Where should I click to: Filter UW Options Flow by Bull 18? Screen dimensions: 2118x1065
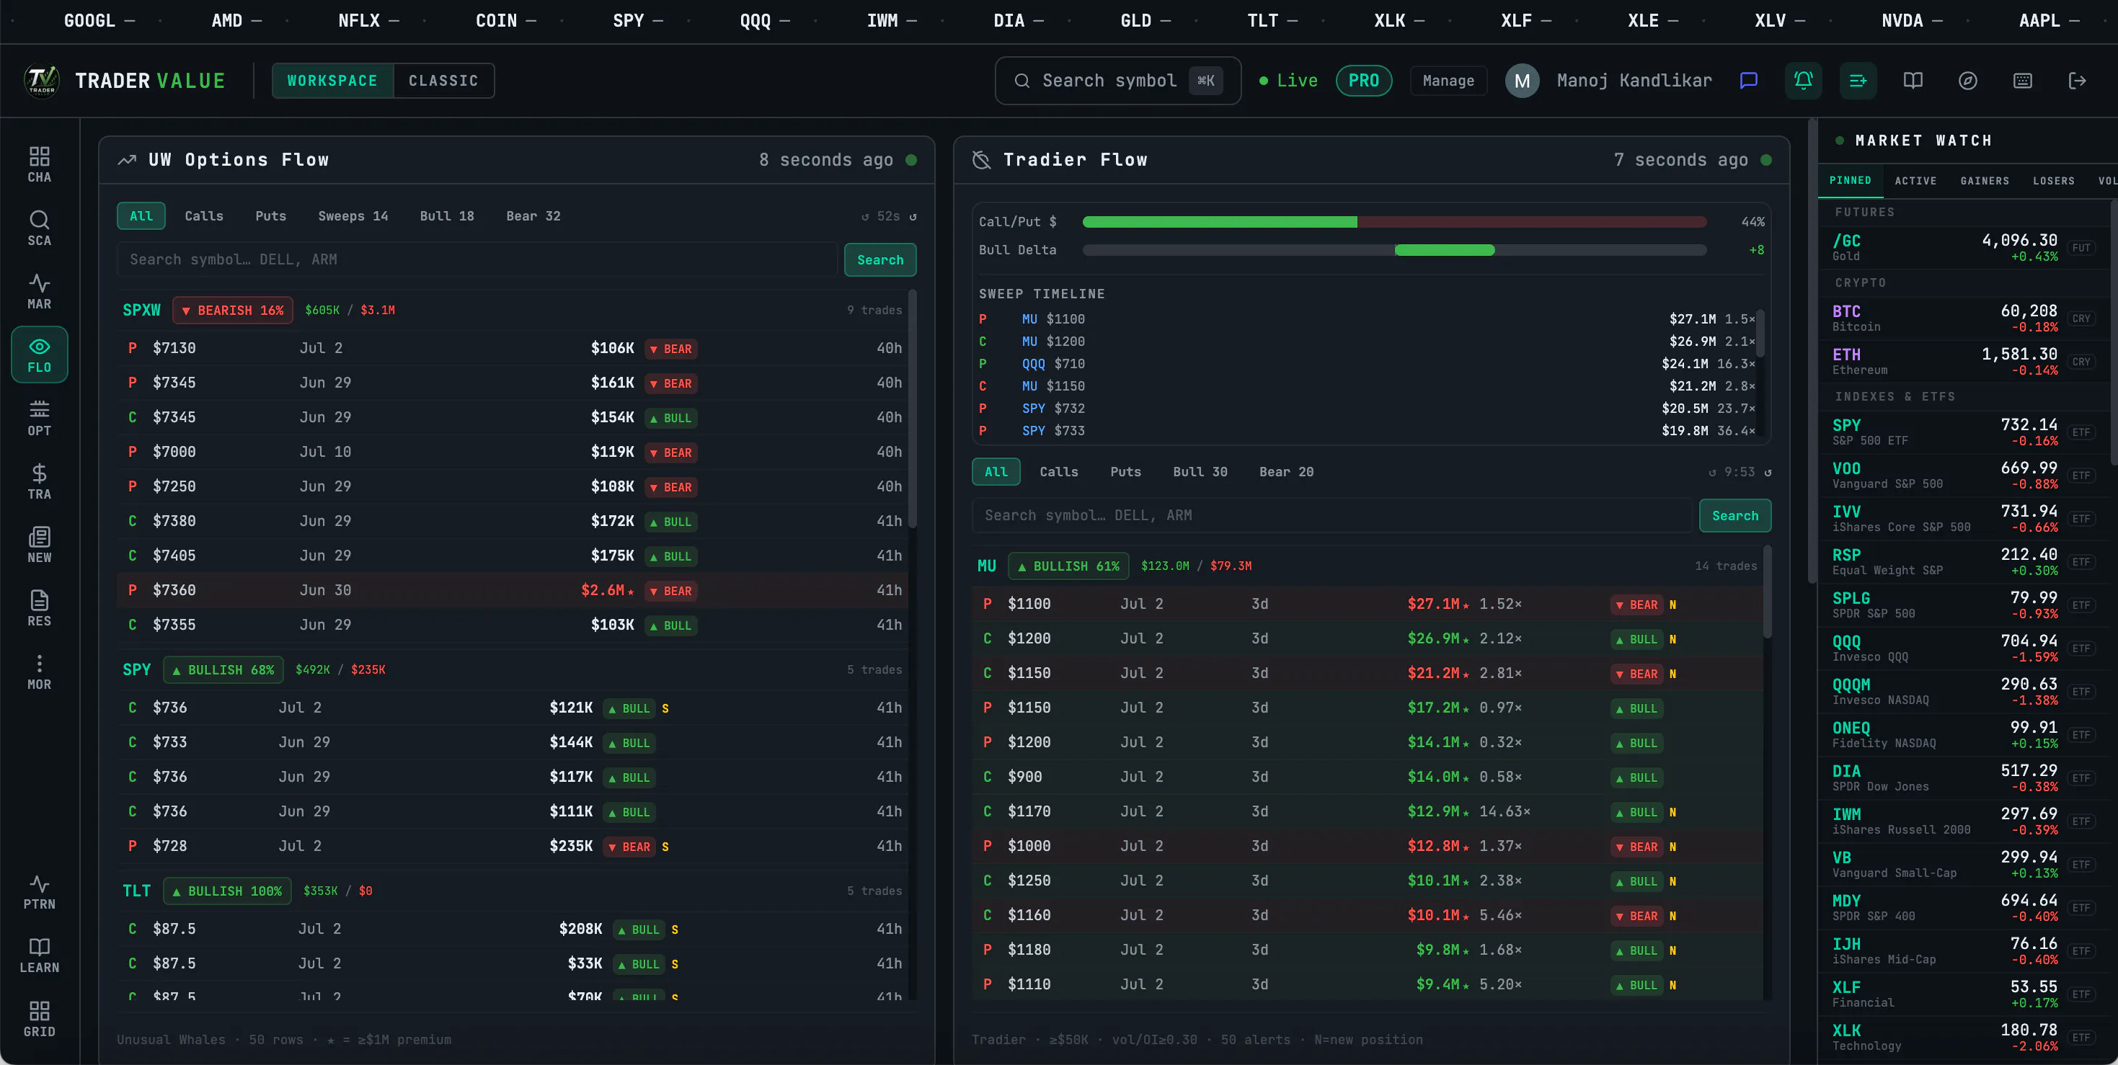pyautogui.click(x=446, y=216)
